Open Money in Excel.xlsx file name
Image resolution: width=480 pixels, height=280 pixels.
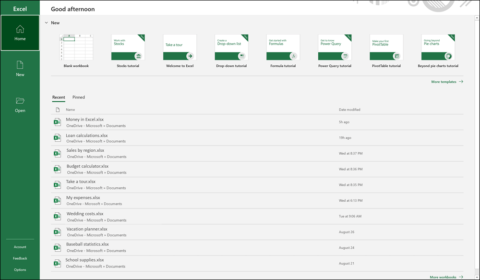[85, 120]
